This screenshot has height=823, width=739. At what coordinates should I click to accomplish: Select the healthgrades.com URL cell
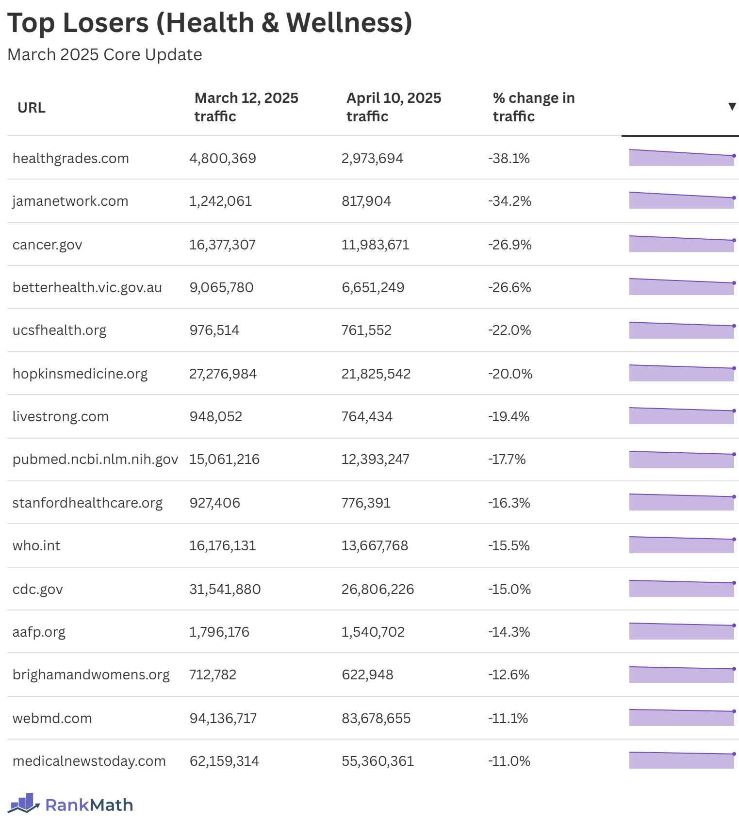point(71,158)
